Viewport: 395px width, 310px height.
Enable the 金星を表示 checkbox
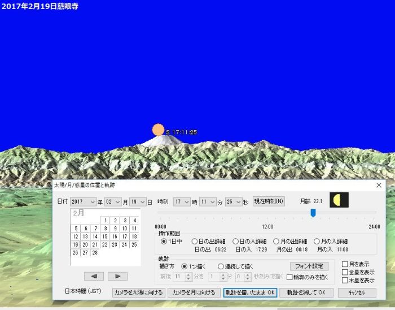[345, 272]
